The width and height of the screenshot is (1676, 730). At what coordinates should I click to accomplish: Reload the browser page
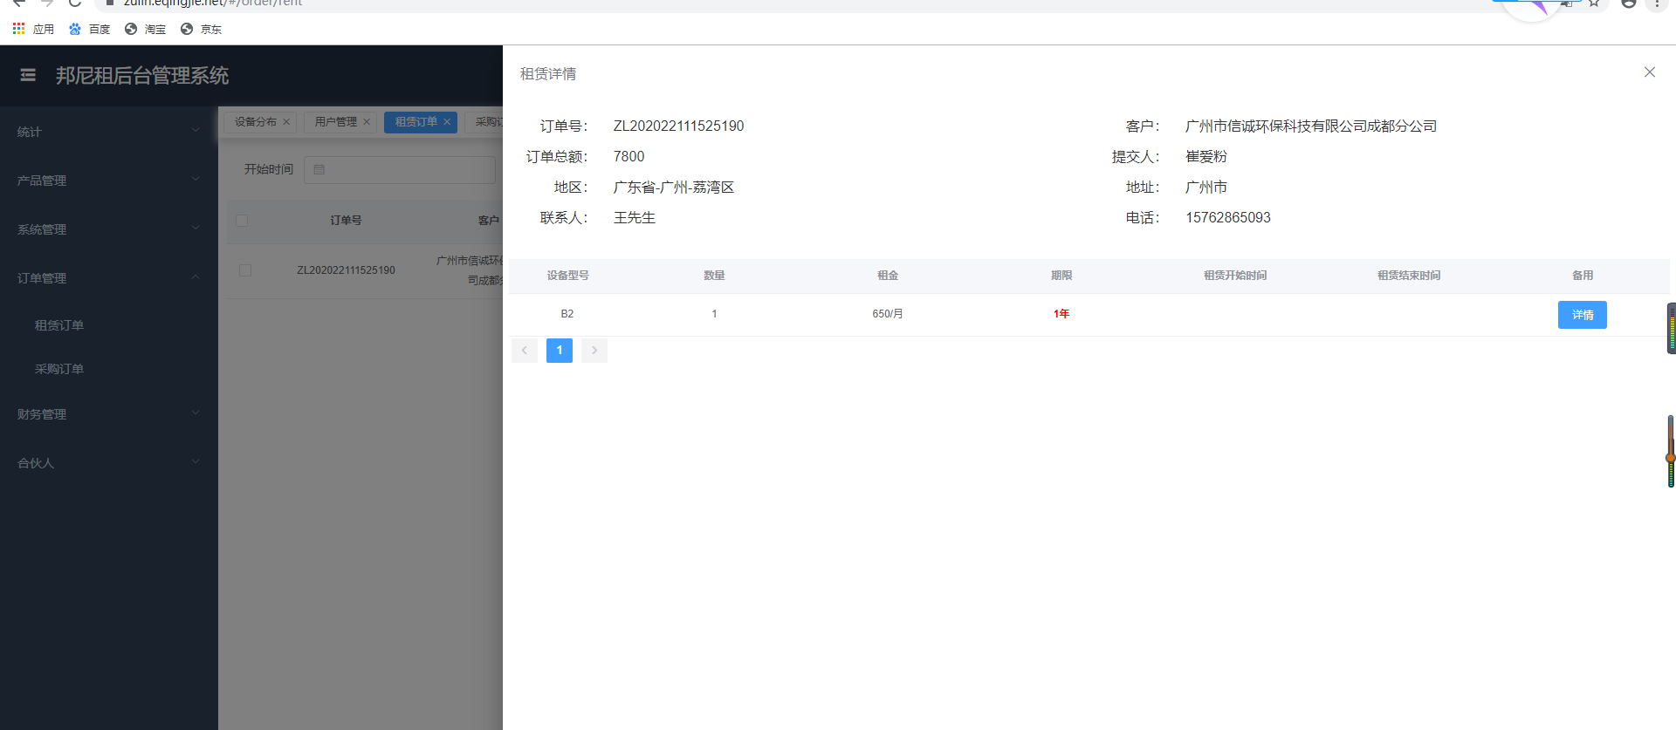[75, 3]
